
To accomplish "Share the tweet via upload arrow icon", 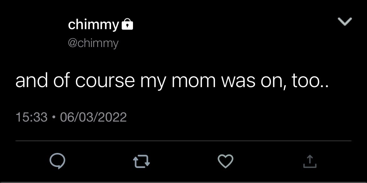I will pos(310,161).
